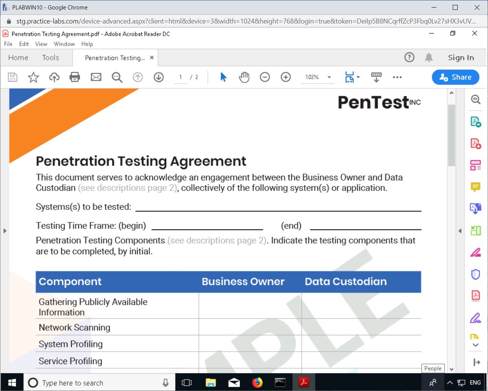Open the View menu

pos(41,44)
